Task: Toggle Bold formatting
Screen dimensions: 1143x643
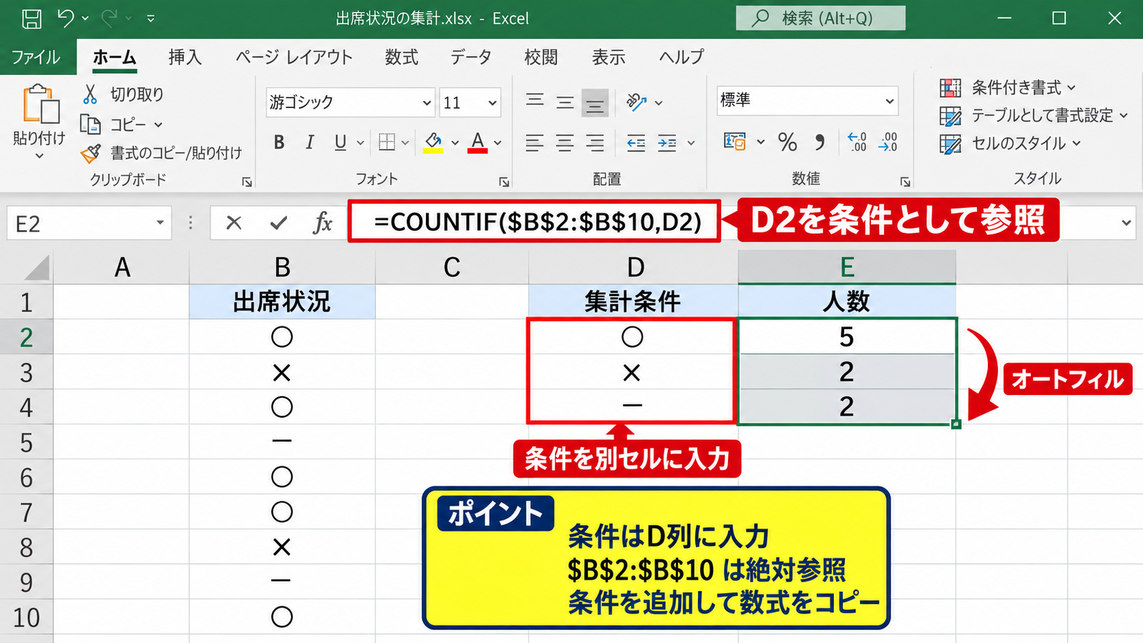Action: pos(279,142)
